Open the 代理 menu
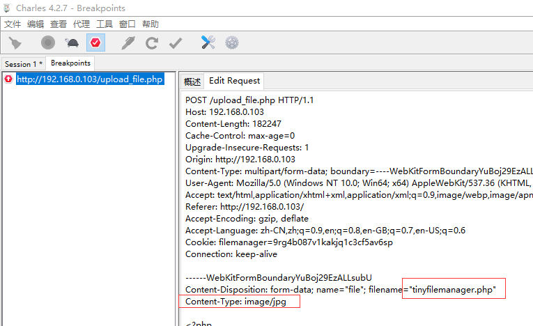 [82, 24]
